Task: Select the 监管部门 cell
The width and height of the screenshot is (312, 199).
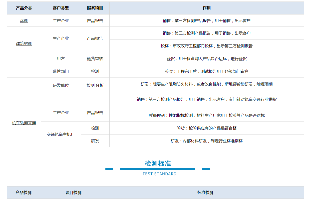Action: pyautogui.click(x=61, y=71)
